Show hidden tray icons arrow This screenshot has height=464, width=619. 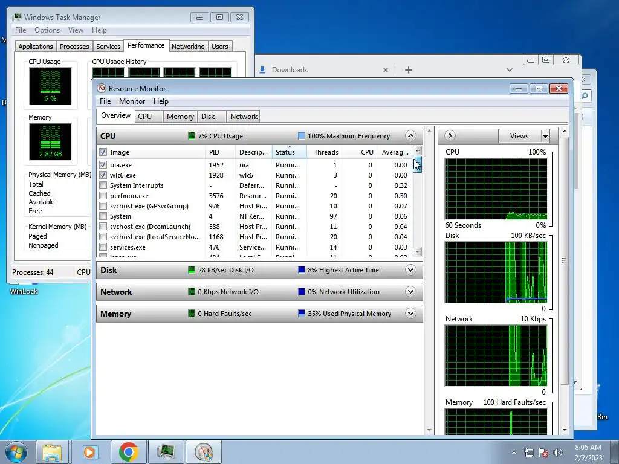point(514,453)
